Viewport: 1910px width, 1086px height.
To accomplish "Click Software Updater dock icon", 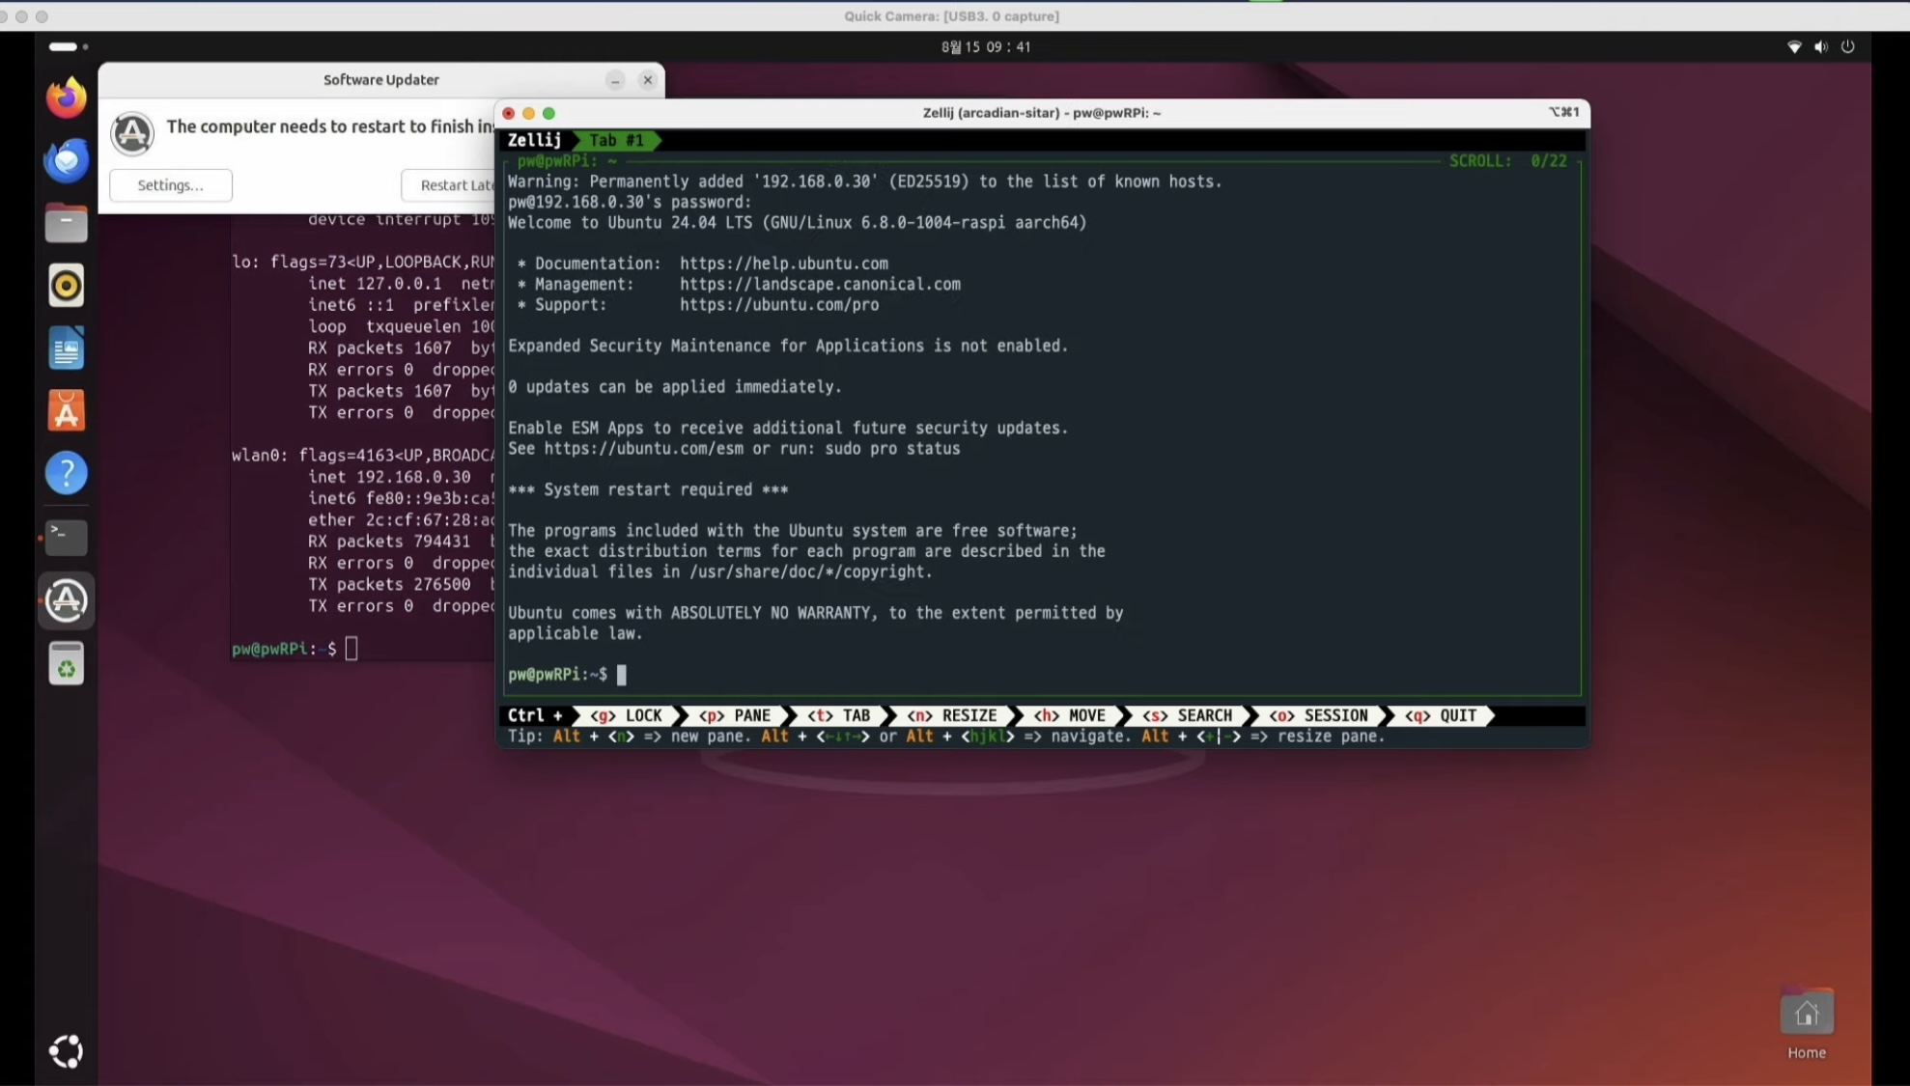I will point(66,600).
